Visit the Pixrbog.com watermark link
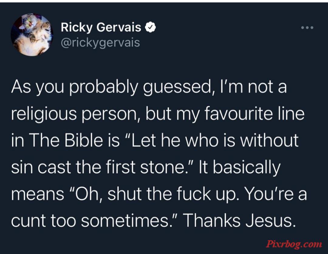 [x=294, y=244]
